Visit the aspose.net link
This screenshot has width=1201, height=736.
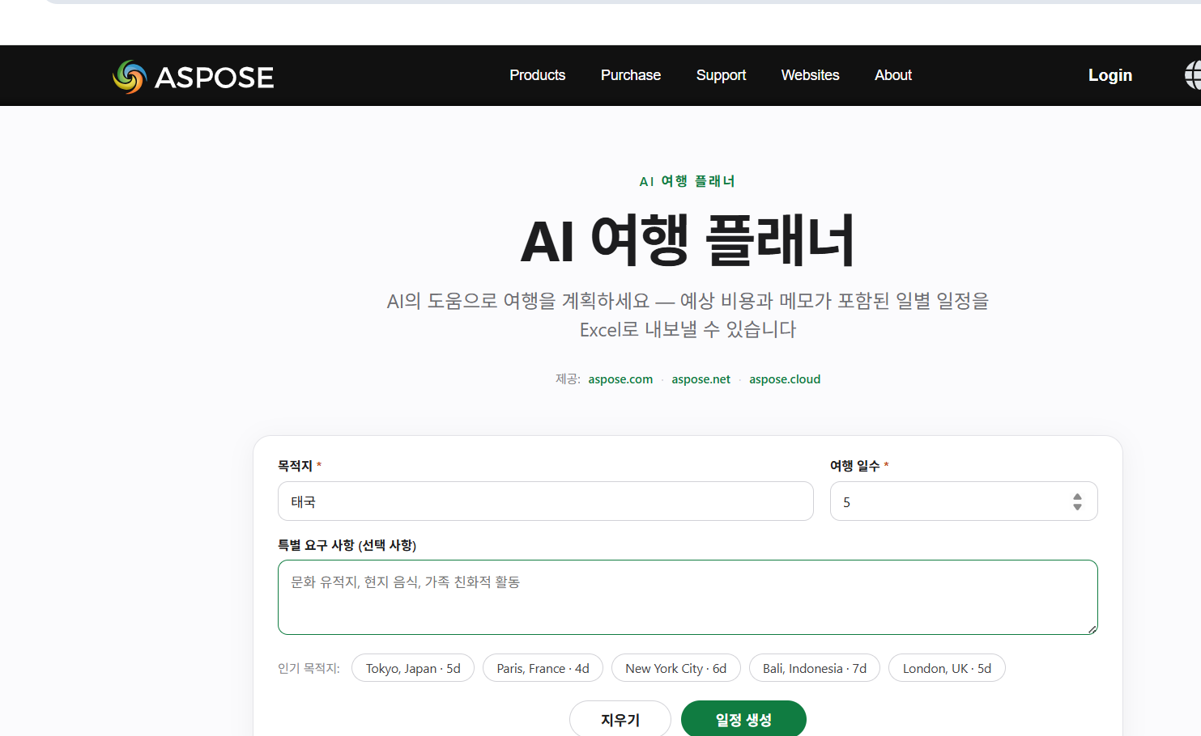click(x=701, y=379)
